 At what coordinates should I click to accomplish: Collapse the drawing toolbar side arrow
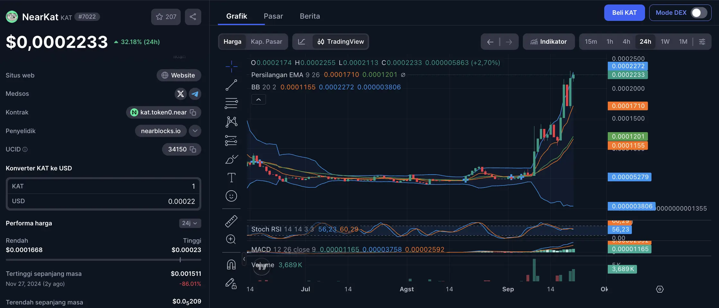[x=244, y=259]
